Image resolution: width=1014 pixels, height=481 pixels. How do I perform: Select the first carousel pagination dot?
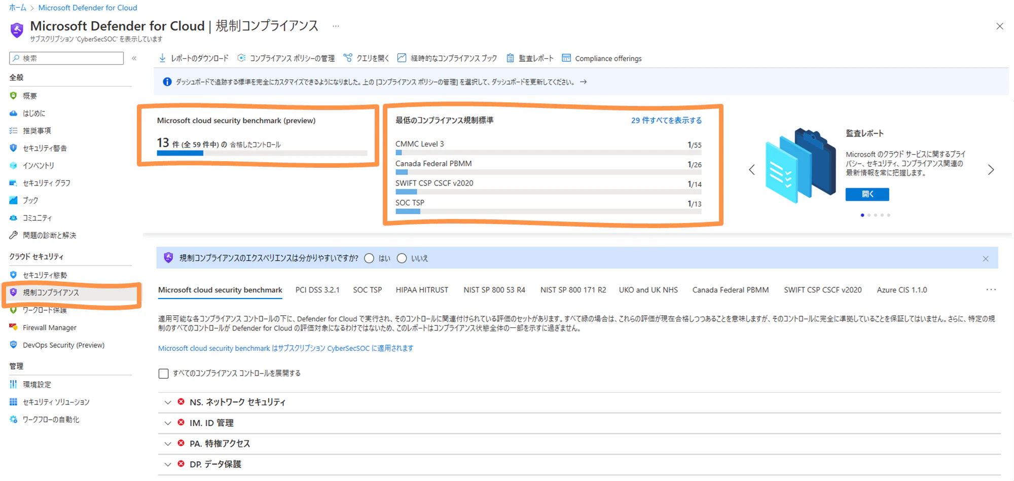tap(862, 215)
